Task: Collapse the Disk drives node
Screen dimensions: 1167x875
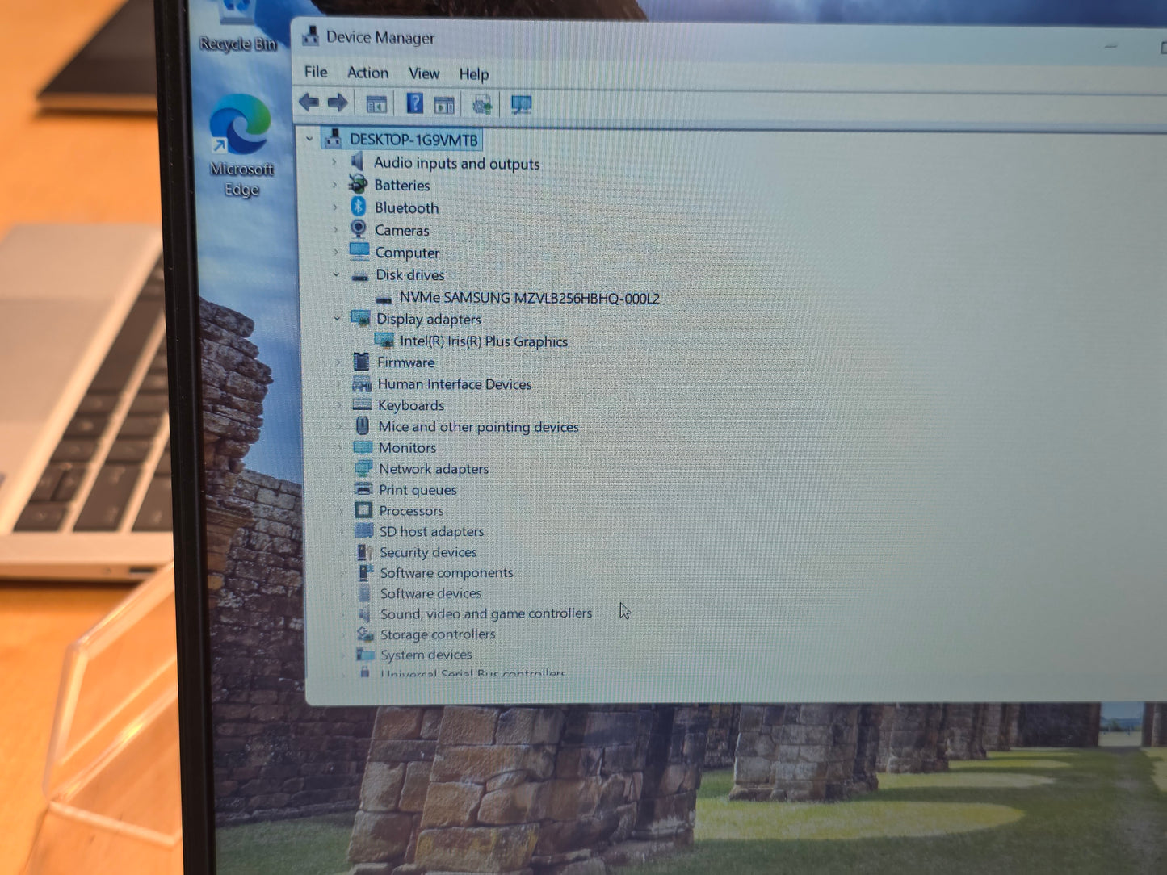Action: click(x=336, y=274)
